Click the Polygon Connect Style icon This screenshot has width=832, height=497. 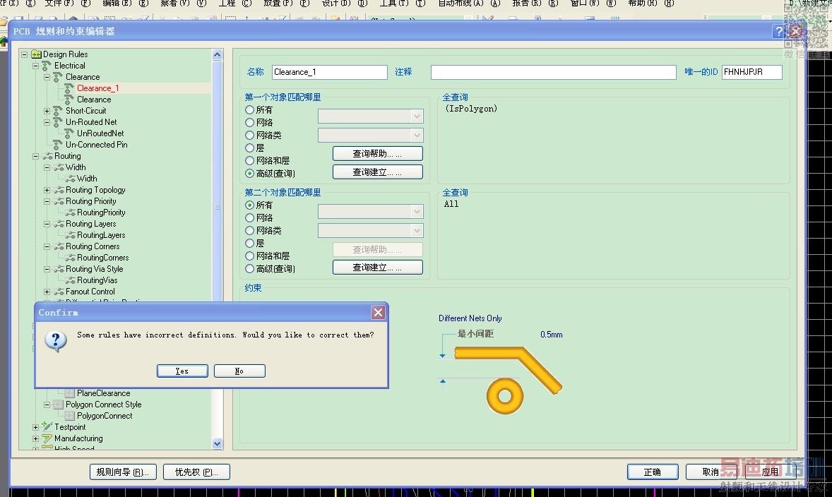59,405
